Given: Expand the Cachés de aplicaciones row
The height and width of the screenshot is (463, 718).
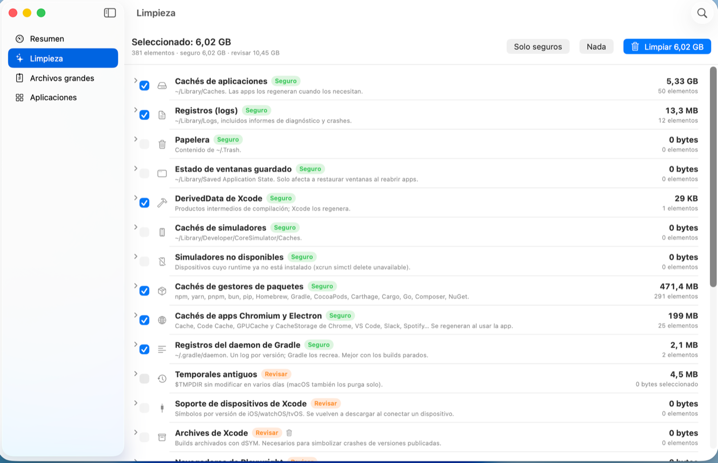Looking at the screenshot, I should (135, 80).
